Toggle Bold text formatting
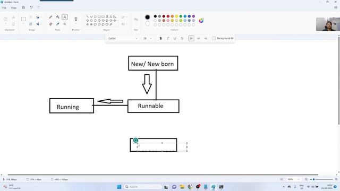Viewport: 340px width, 191px height. pyautogui.click(x=160, y=38)
